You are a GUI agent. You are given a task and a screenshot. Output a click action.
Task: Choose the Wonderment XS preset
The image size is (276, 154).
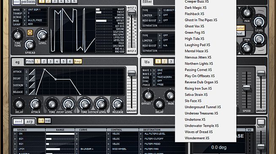click(x=197, y=138)
